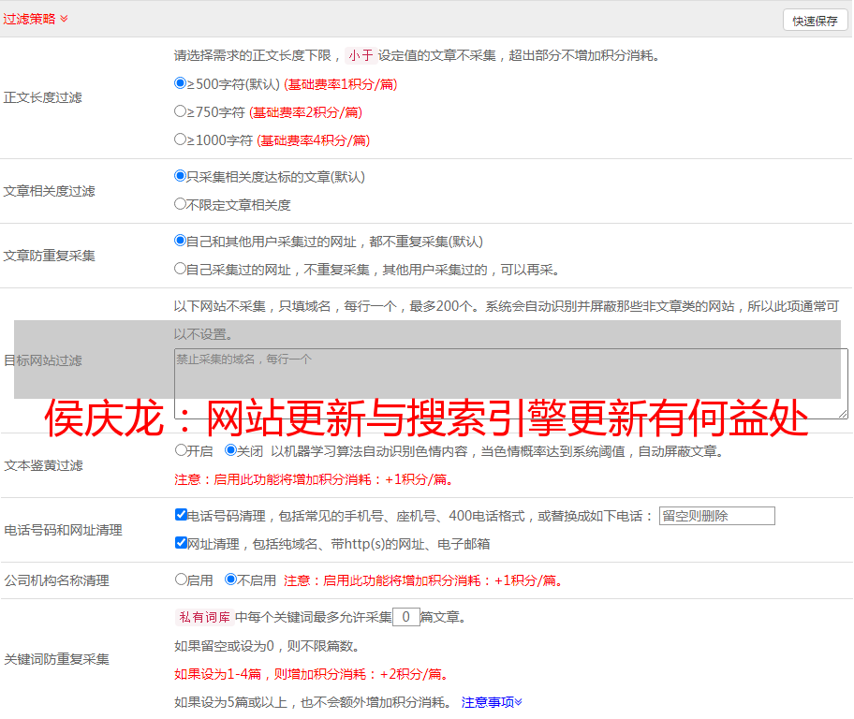Select ≥500字符(默认) radio option
The image size is (854, 719).
click(x=180, y=83)
